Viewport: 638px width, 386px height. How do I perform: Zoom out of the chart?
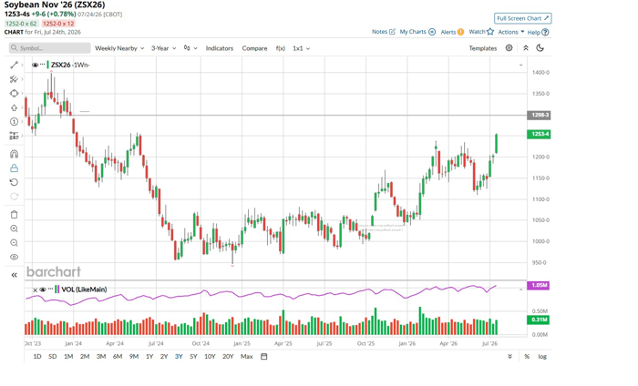tap(15, 243)
